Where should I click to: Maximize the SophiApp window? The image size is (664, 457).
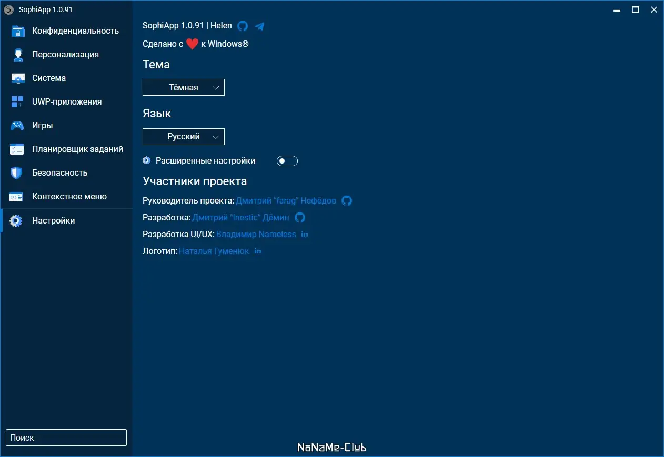pos(635,9)
